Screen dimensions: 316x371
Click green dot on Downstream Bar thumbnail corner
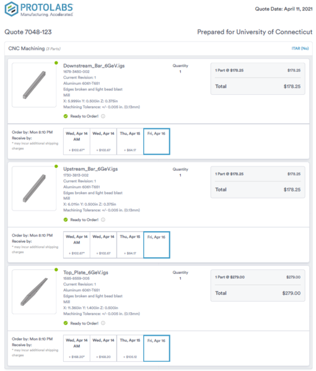pos(56,63)
